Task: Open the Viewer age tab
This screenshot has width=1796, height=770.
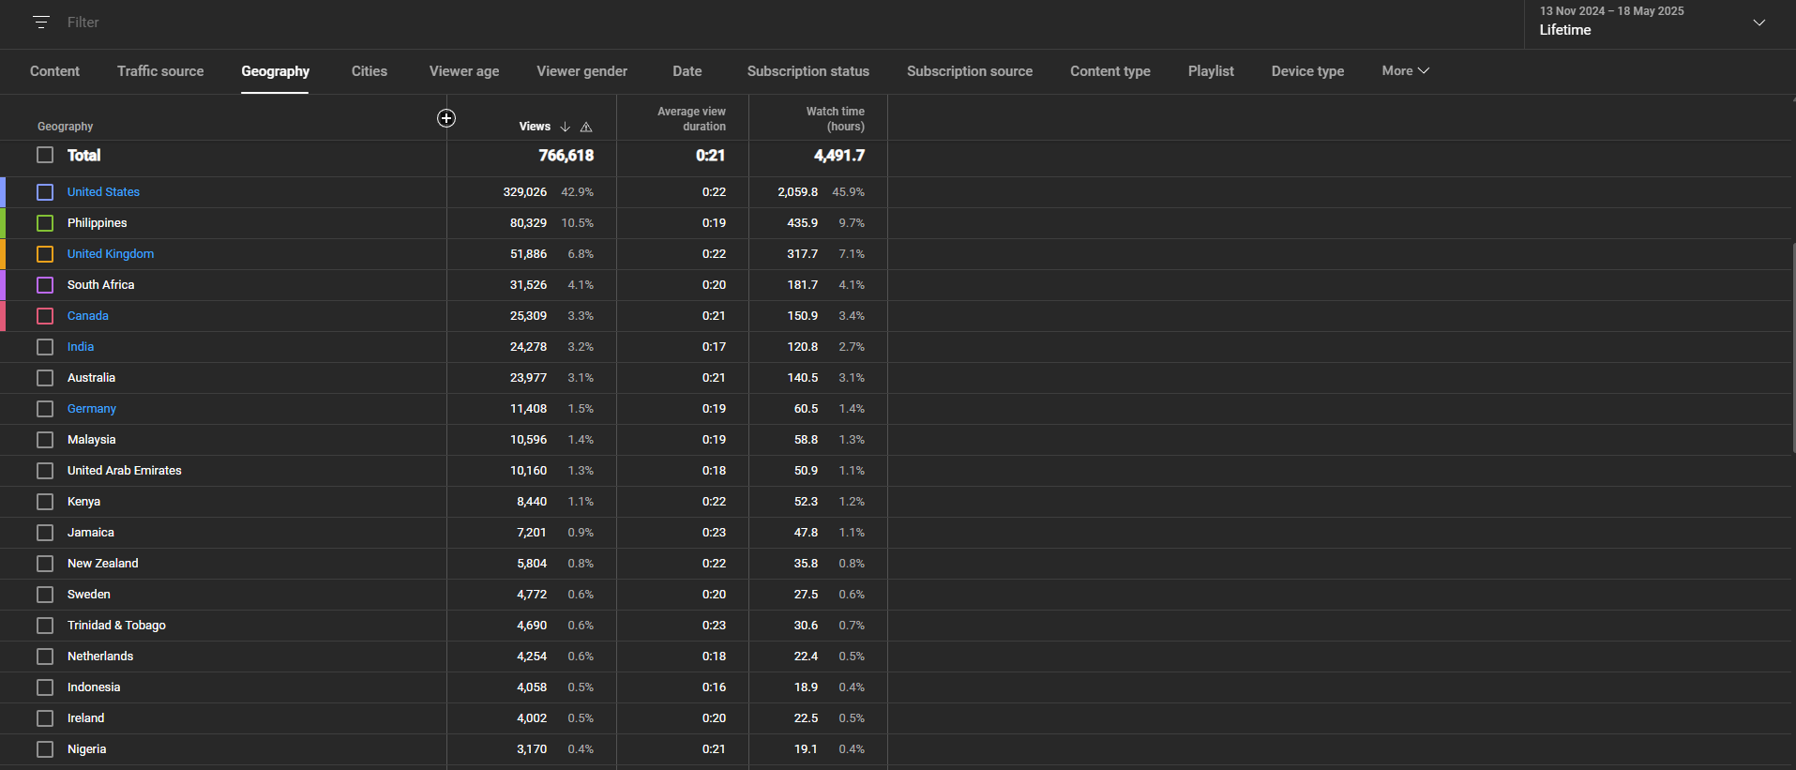Action: click(x=464, y=71)
